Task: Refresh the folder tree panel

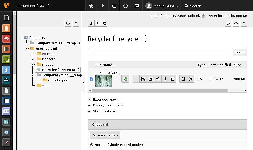Action: click(68, 24)
